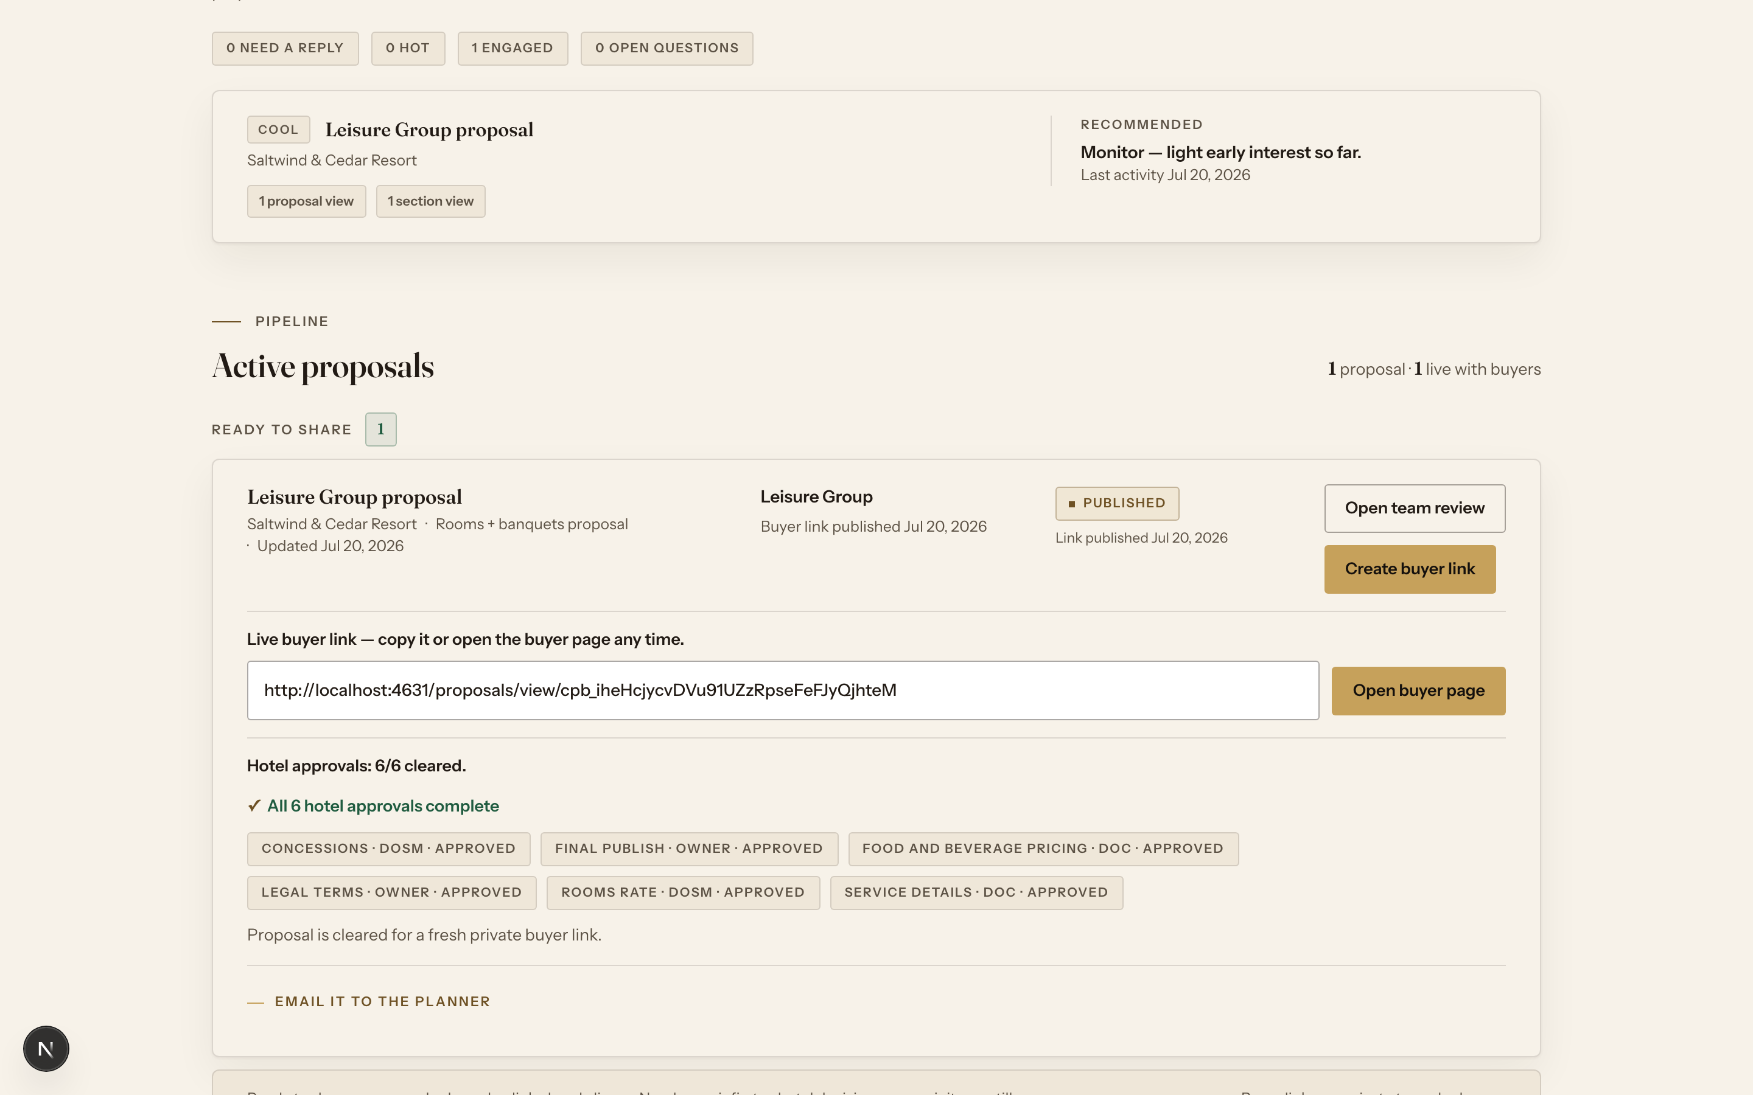
Task: Click the Cool tag on engagement card
Action: (x=278, y=130)
